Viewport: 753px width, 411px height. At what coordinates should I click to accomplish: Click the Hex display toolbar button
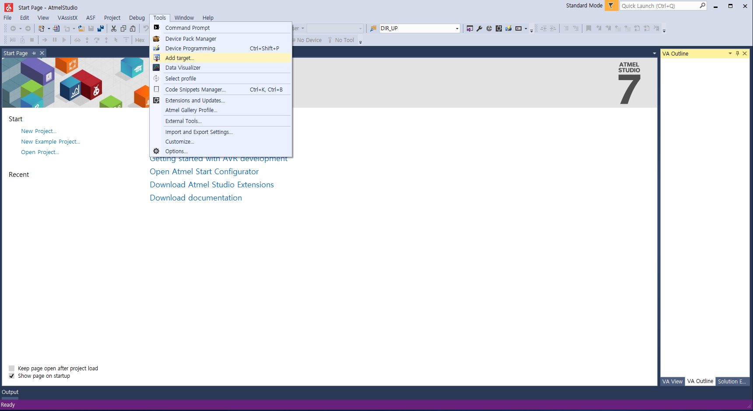tap(140, 40)
